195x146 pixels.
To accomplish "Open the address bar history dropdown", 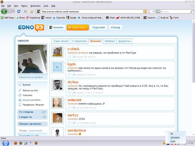I will pyautogui.click(x=153, y=12).
